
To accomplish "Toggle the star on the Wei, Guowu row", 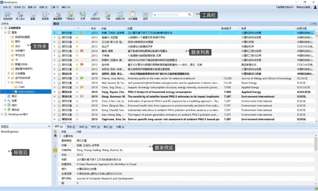I will tap(77, 83).
